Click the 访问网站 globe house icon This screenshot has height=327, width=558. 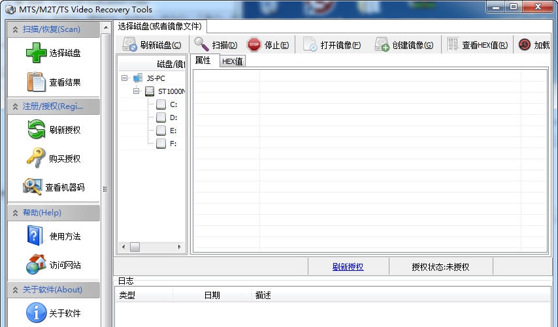(x=36, y=264)
